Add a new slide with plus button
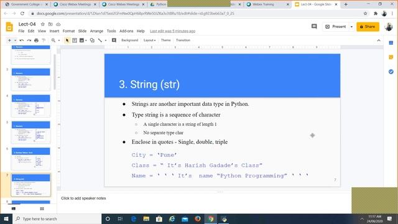The height and width of the screenshot is (224, 398). [x=9, y=40]
